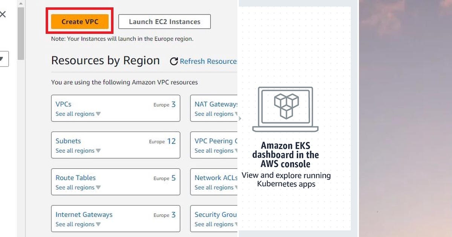Click the Launch EC2 Instances button
Screen dimensions: 452x237
164,21
